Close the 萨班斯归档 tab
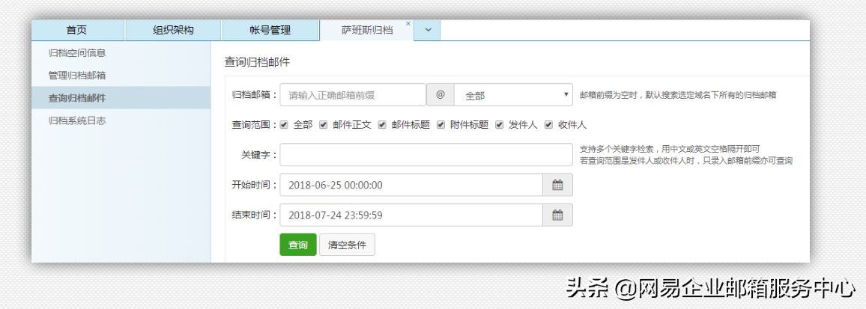This screenshot has width=866, height=309. tap(408, 24)
